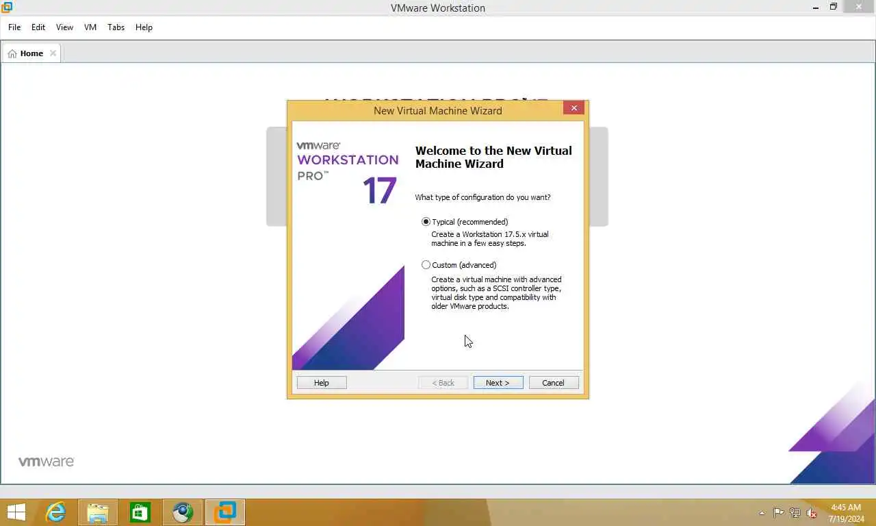Open the Windows Store taskbar icon

140,512
